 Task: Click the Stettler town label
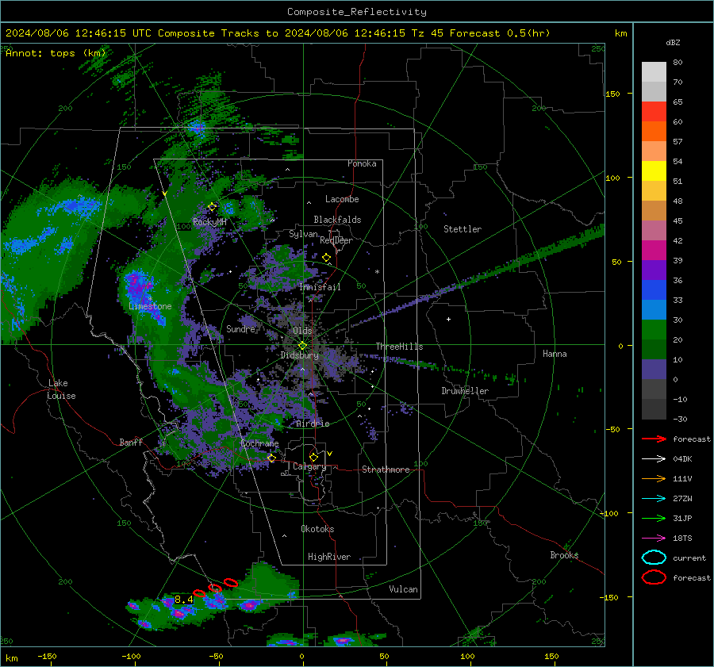pyautogui.click(x=463, y=229)
